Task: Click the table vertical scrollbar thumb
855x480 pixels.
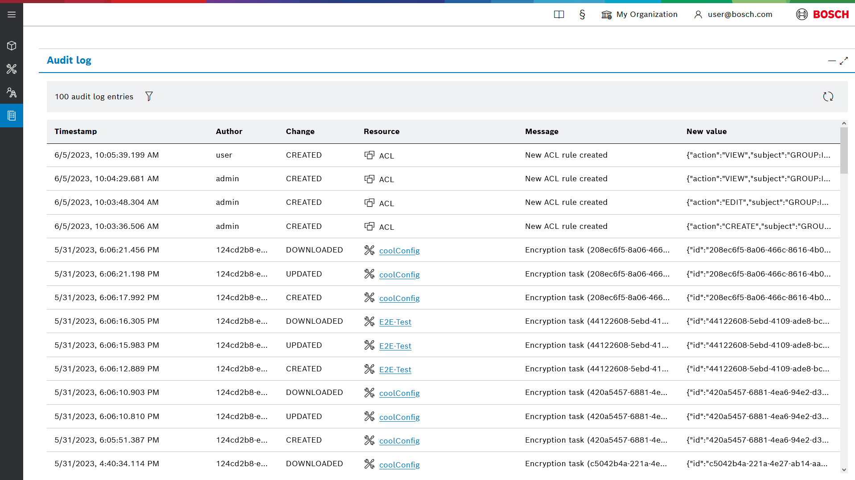Action: [844, 151]
